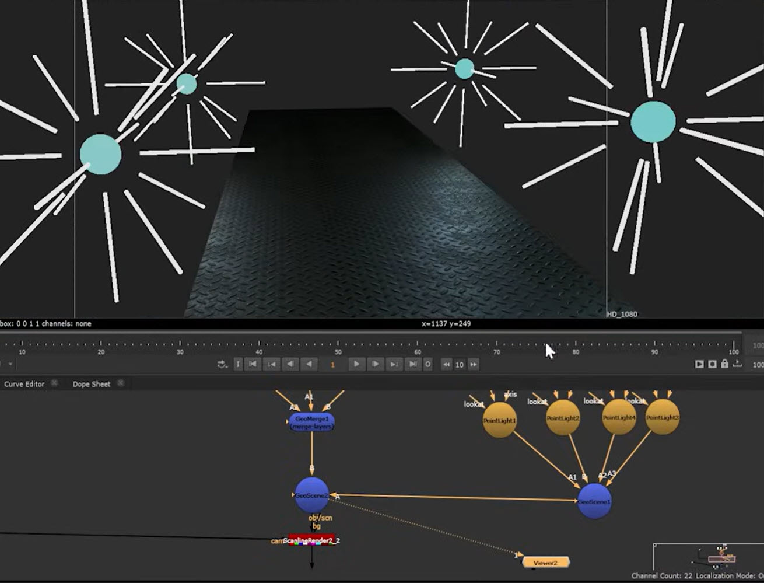This screenshot has height=583, width=764.
Task: Skip back by 10 frames
Action: pyautogui.click(x=446, y=365)
